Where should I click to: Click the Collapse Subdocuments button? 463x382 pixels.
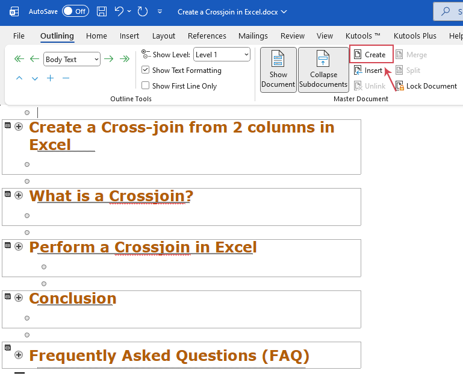point(323,69)
